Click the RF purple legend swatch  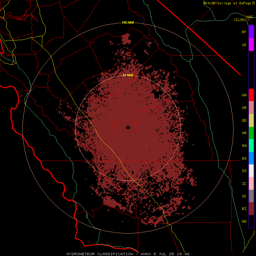click(x=251, y=32)
